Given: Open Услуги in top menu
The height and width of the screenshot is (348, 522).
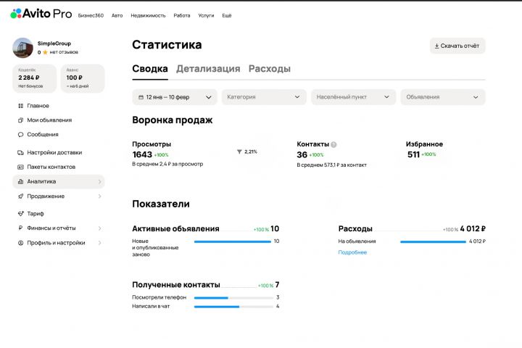Looking at the screenshot, I should pos(206,15).
